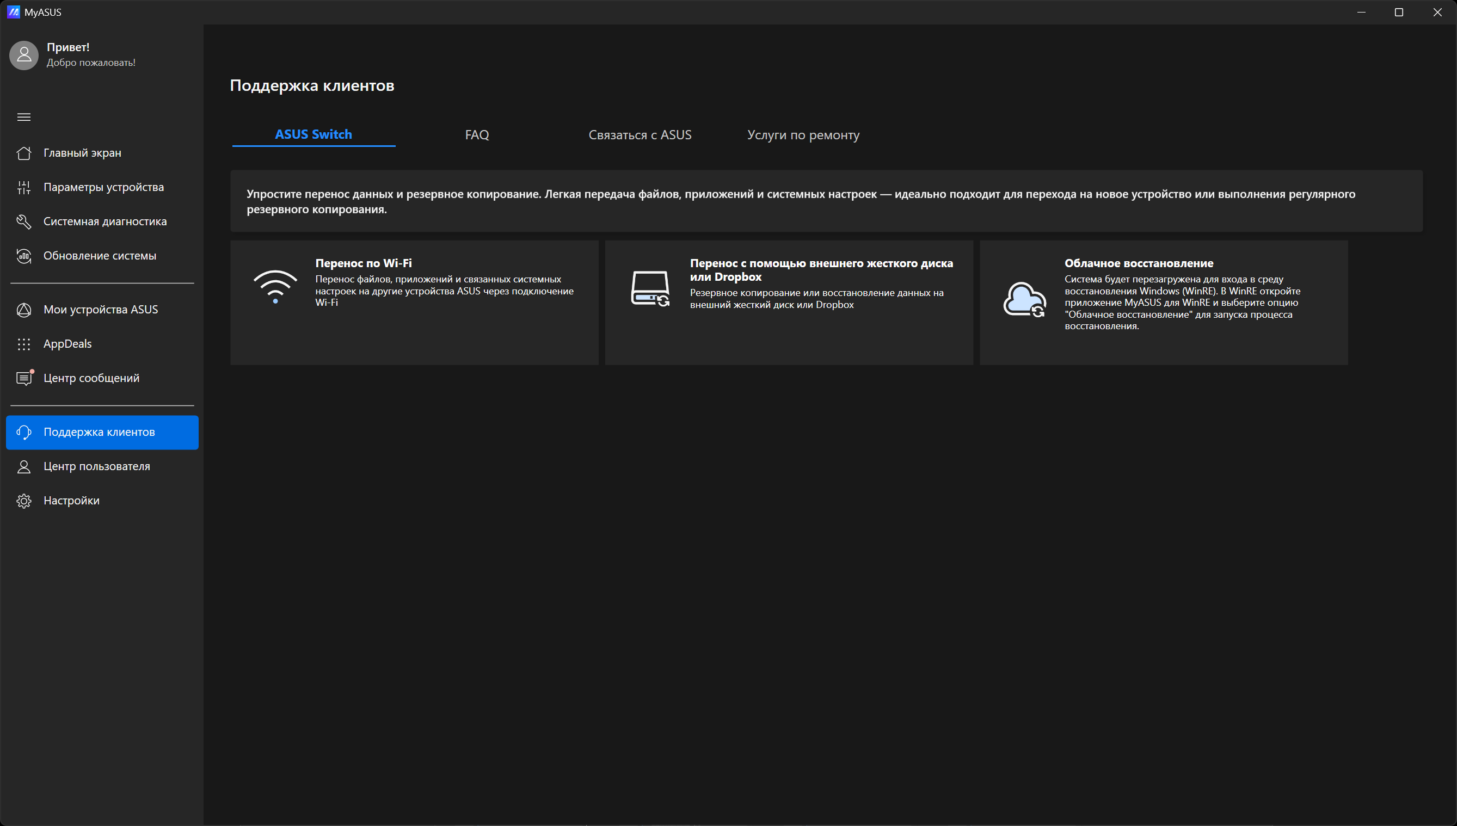Viewport: 1457px width, 826px height.
Task: Open Настройки in sidebar
Action: click(x=102, y=501)
